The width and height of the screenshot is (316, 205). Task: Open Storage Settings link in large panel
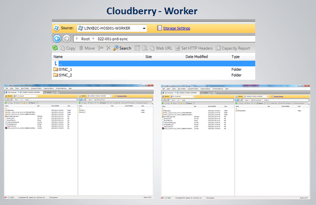click(177, 29)
